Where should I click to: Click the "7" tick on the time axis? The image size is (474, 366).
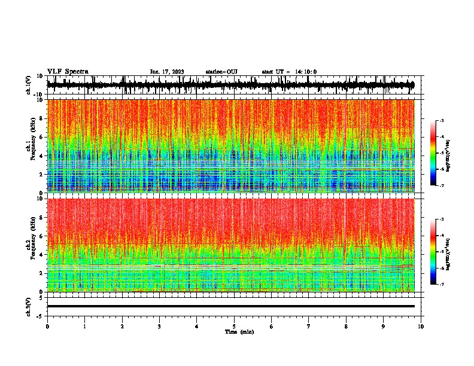click(309, 327)
